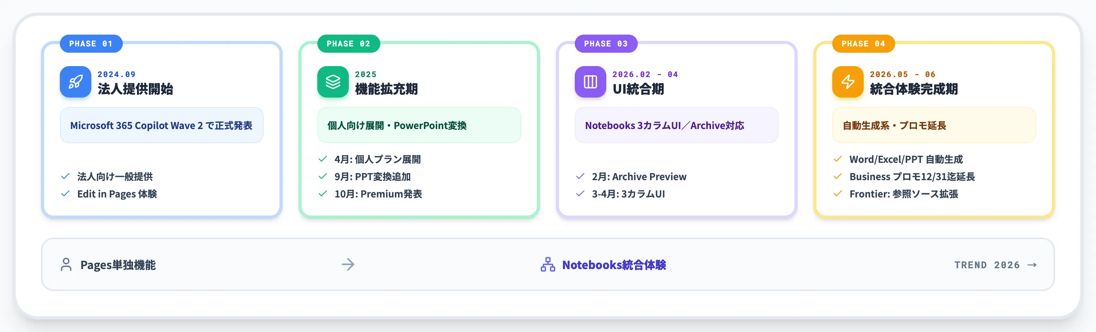Screen dimensions: 1096x332
Task: Select the PHASE 04 badge
Action: 863,43
